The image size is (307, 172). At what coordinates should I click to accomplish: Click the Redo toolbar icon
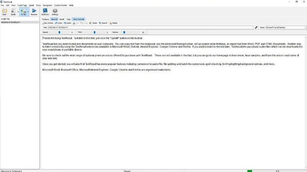tap(68, 23)
